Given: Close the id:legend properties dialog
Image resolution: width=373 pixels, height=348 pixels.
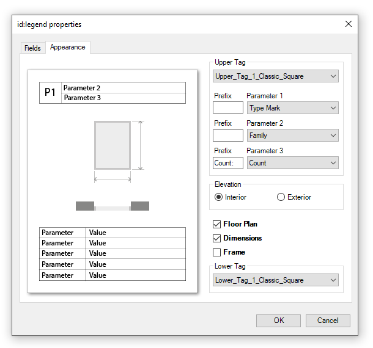Looking at the screenshot, I should (349, 24).
